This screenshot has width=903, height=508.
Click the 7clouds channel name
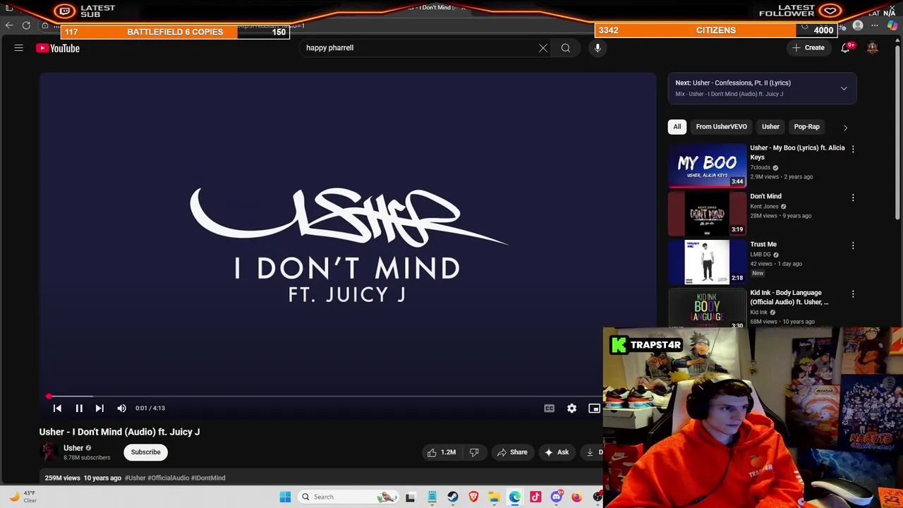pyautogui.click(x=760, y=168)
